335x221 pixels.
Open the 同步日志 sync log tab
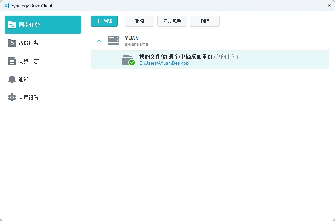click(x=28, y=61)
